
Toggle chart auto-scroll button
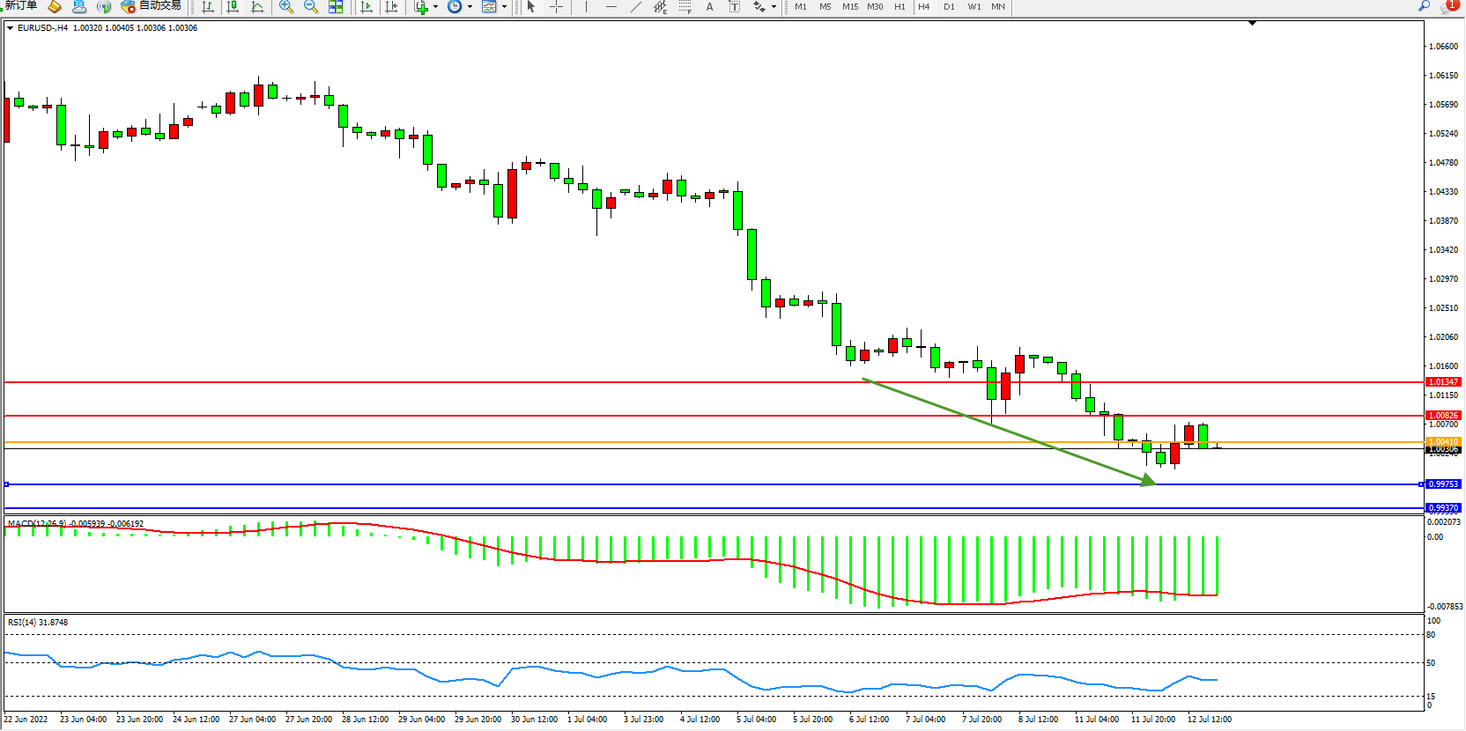pyautogui.click(x=366, y=6)
